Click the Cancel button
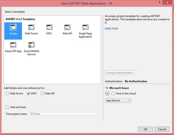Image resolution: width=174 pixels, height=135 pixels. [x=162, y=129]
